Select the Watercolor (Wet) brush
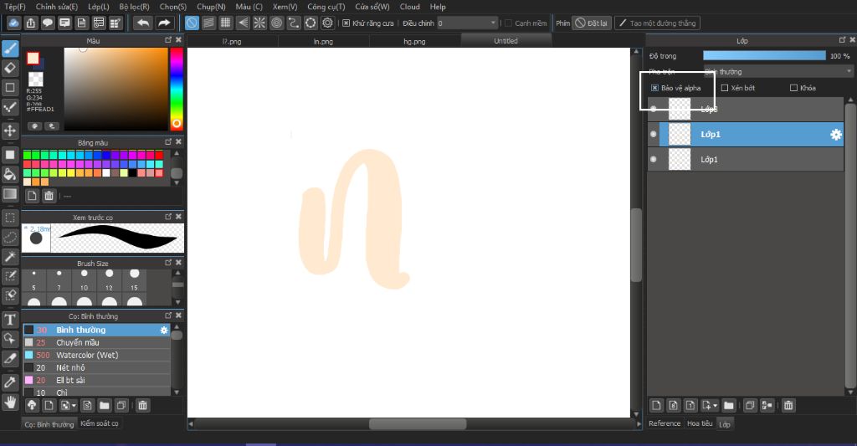Screen dimensions: 857x446 [x=96, y=356]
